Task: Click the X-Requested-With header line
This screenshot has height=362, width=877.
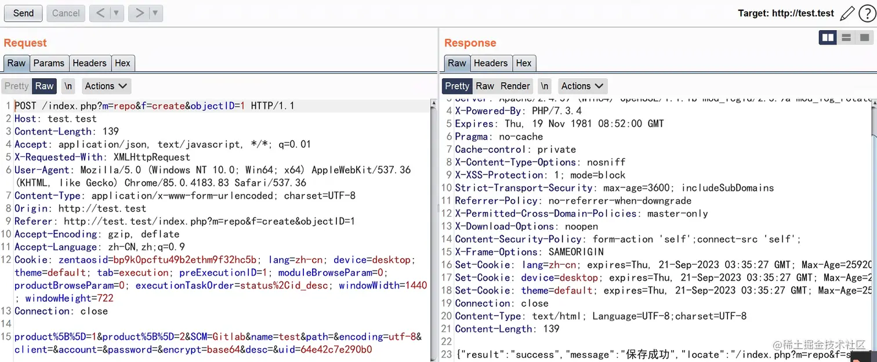Action: (x=102, y=157)
